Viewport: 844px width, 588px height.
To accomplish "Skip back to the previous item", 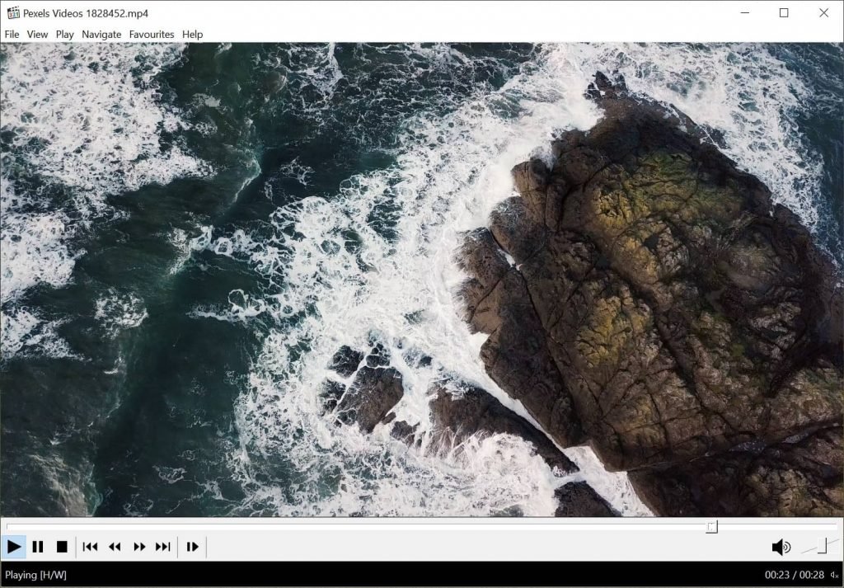I will [90, 546].
